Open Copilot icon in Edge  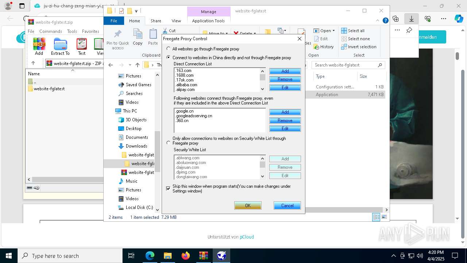click(x=459, y=19)
